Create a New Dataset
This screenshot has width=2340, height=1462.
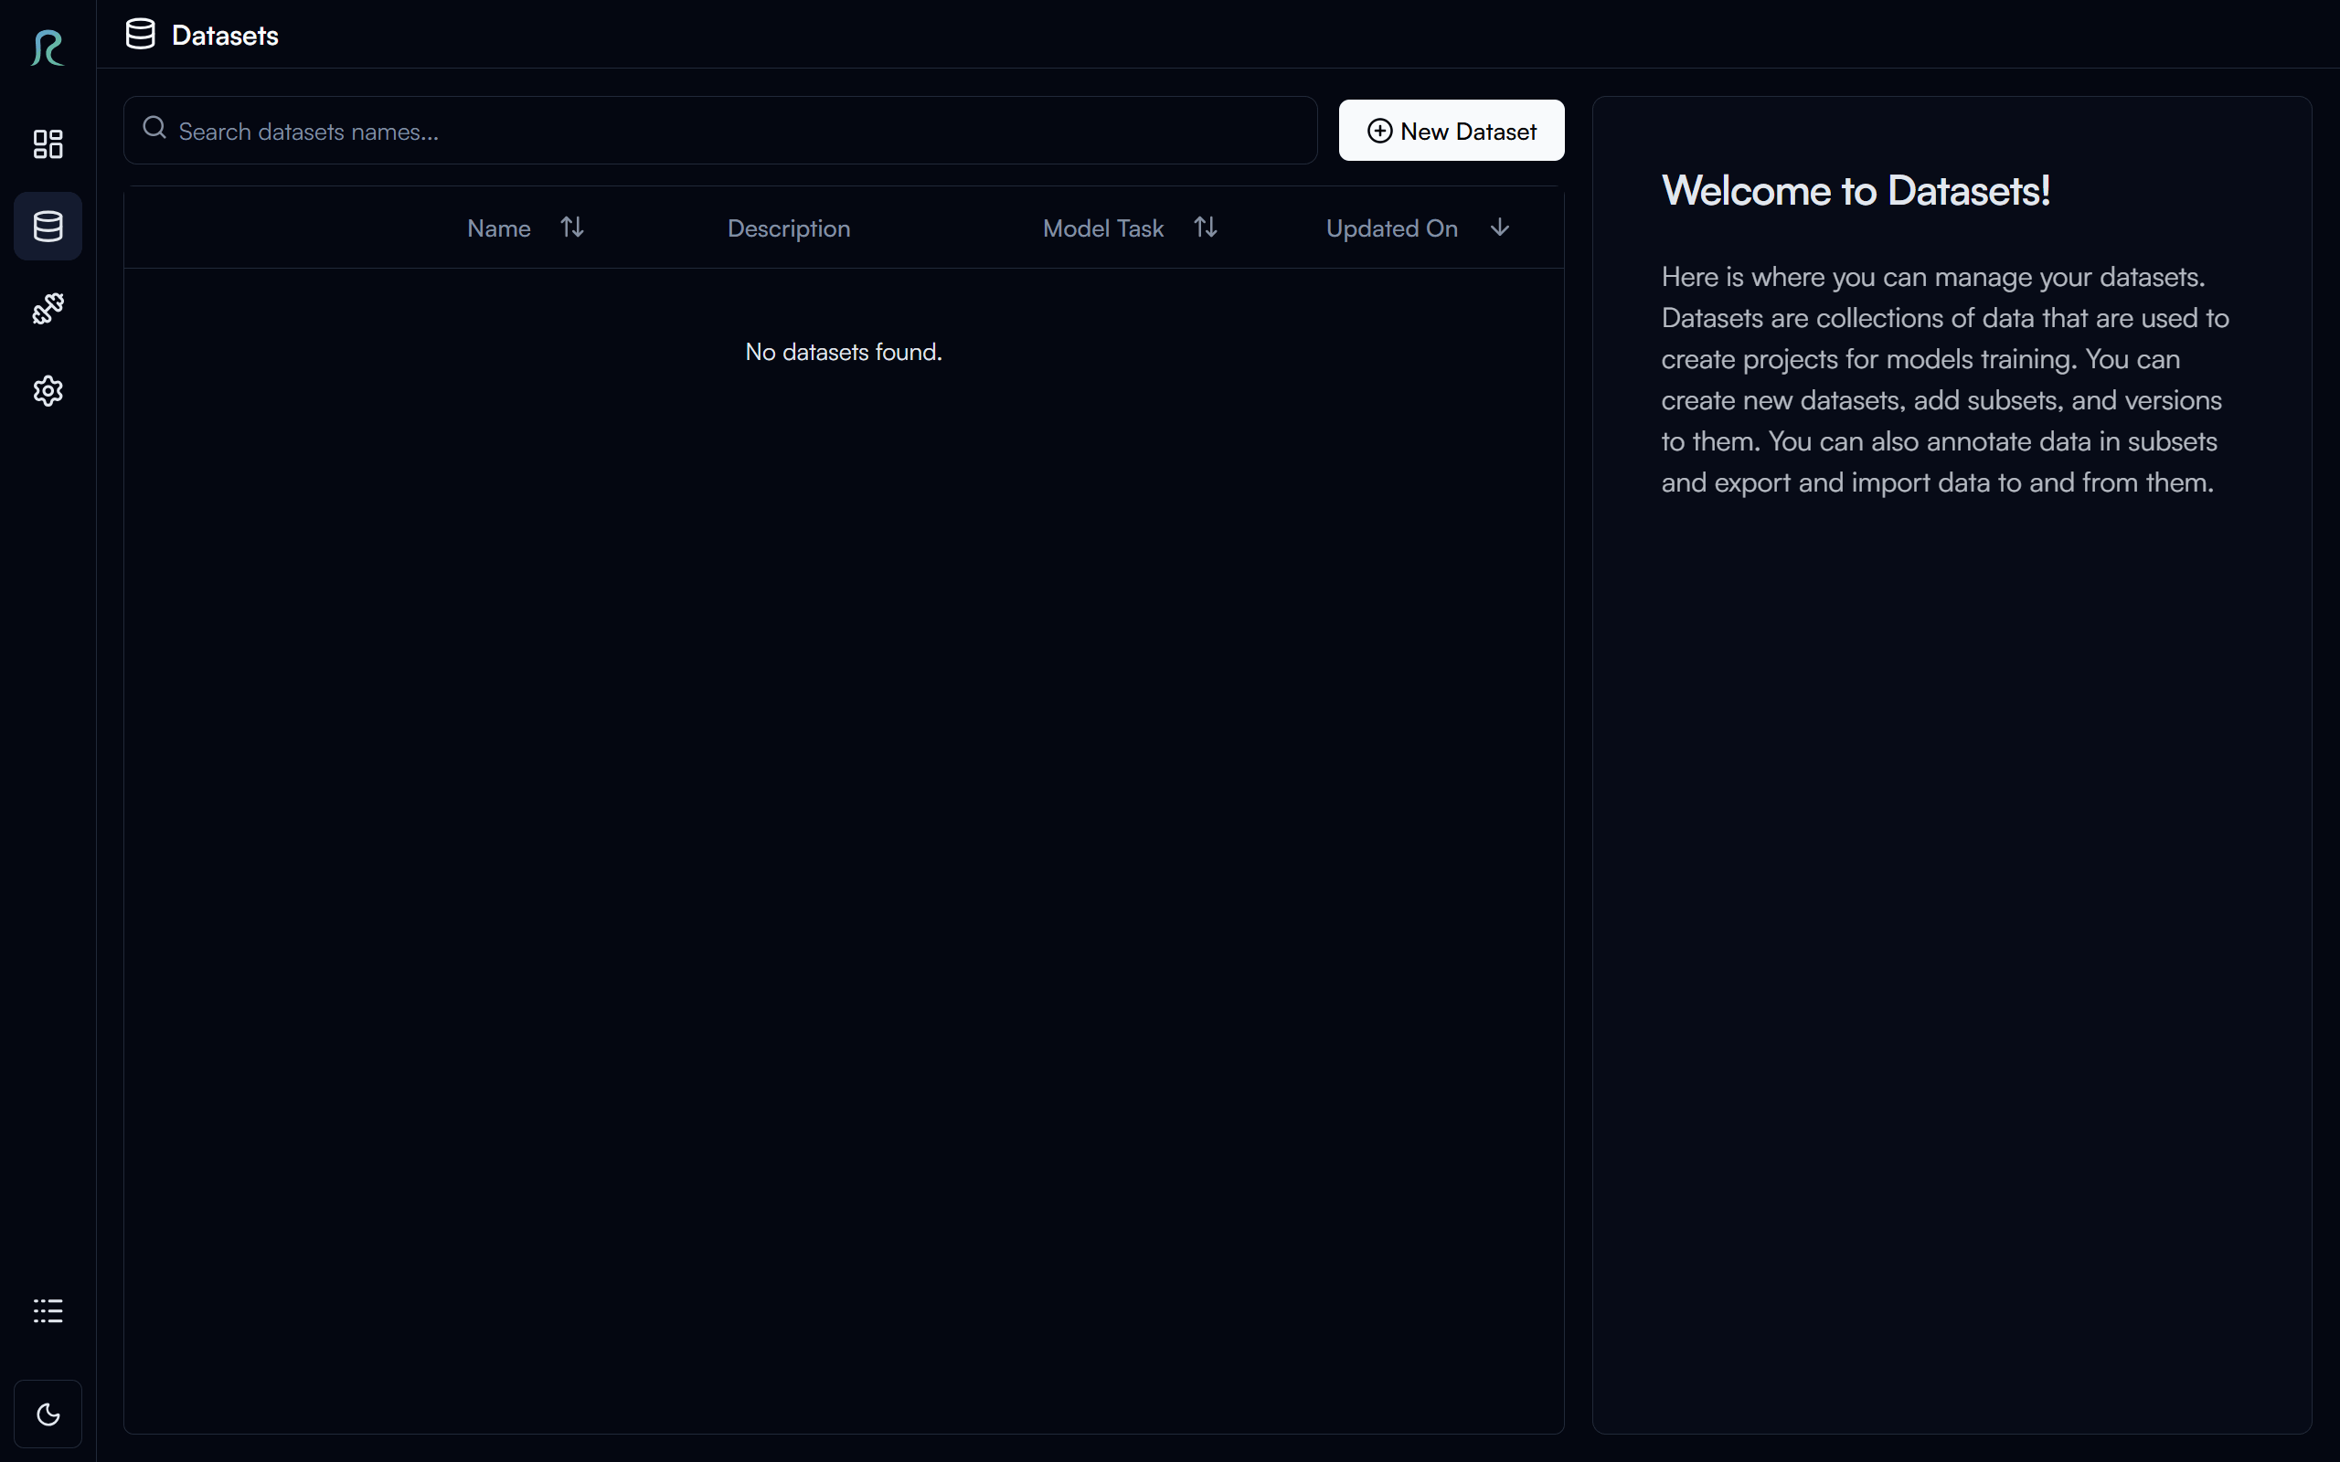point(1451,131)
